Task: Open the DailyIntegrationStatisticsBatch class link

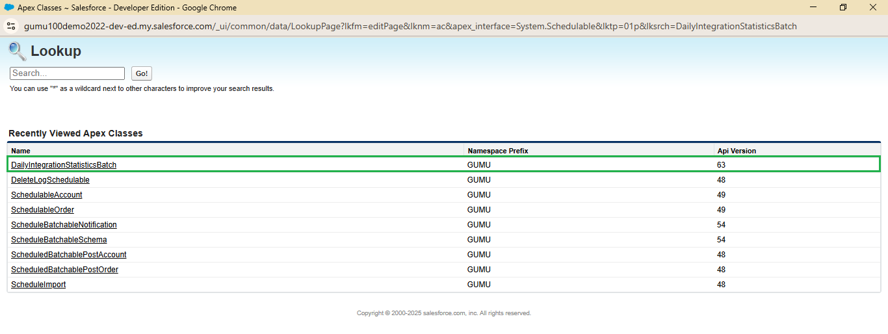Action: point(64,165)
